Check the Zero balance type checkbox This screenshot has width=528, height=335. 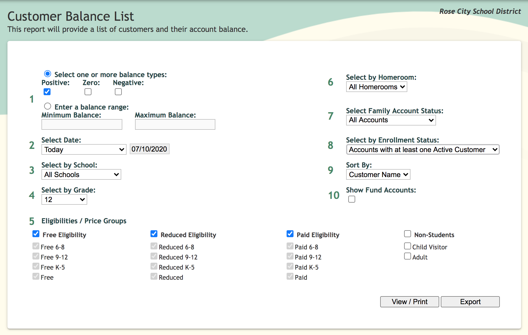88,92
